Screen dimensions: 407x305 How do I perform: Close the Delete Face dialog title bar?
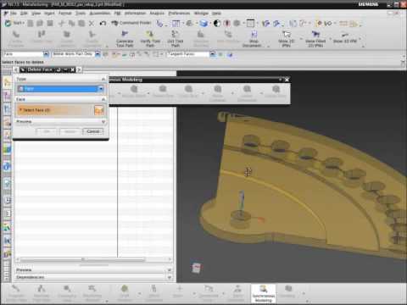point(72,69)
